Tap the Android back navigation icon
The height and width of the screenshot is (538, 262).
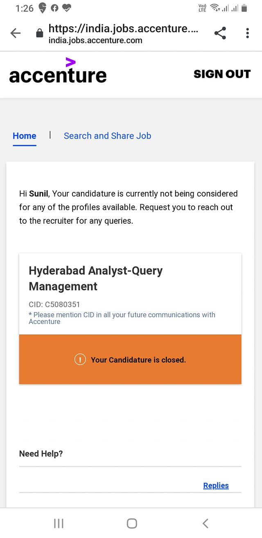[206, 523]
